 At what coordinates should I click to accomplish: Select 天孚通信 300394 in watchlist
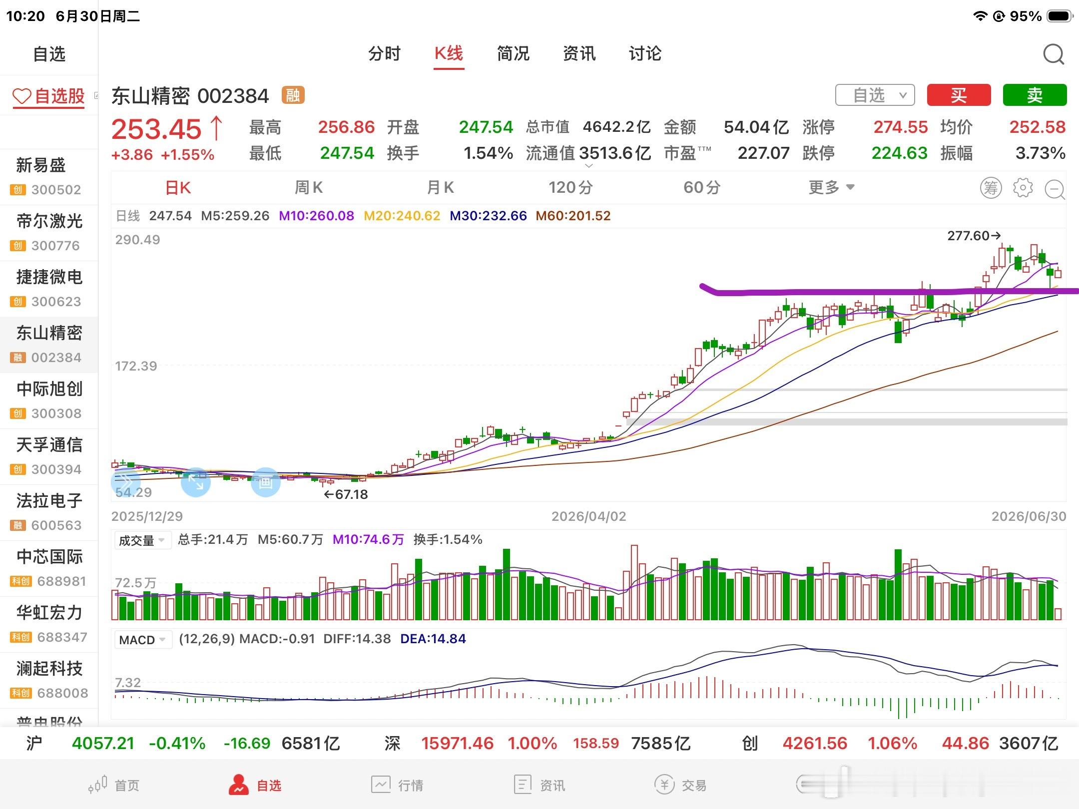click(x=49, y=456)
